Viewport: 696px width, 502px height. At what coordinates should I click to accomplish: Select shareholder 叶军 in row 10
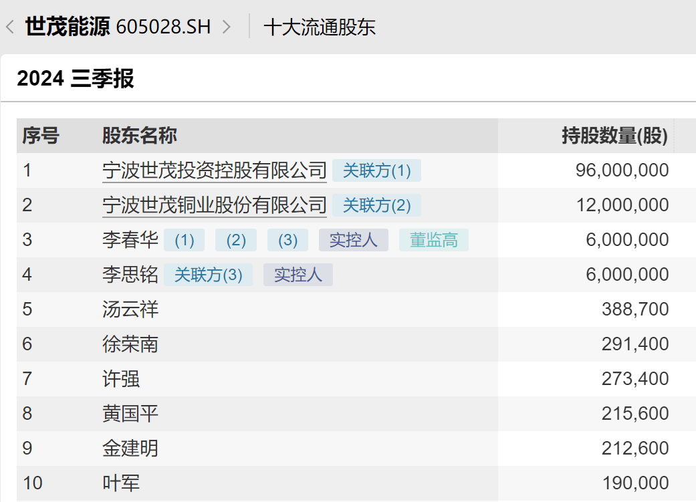tap(120, 483)
